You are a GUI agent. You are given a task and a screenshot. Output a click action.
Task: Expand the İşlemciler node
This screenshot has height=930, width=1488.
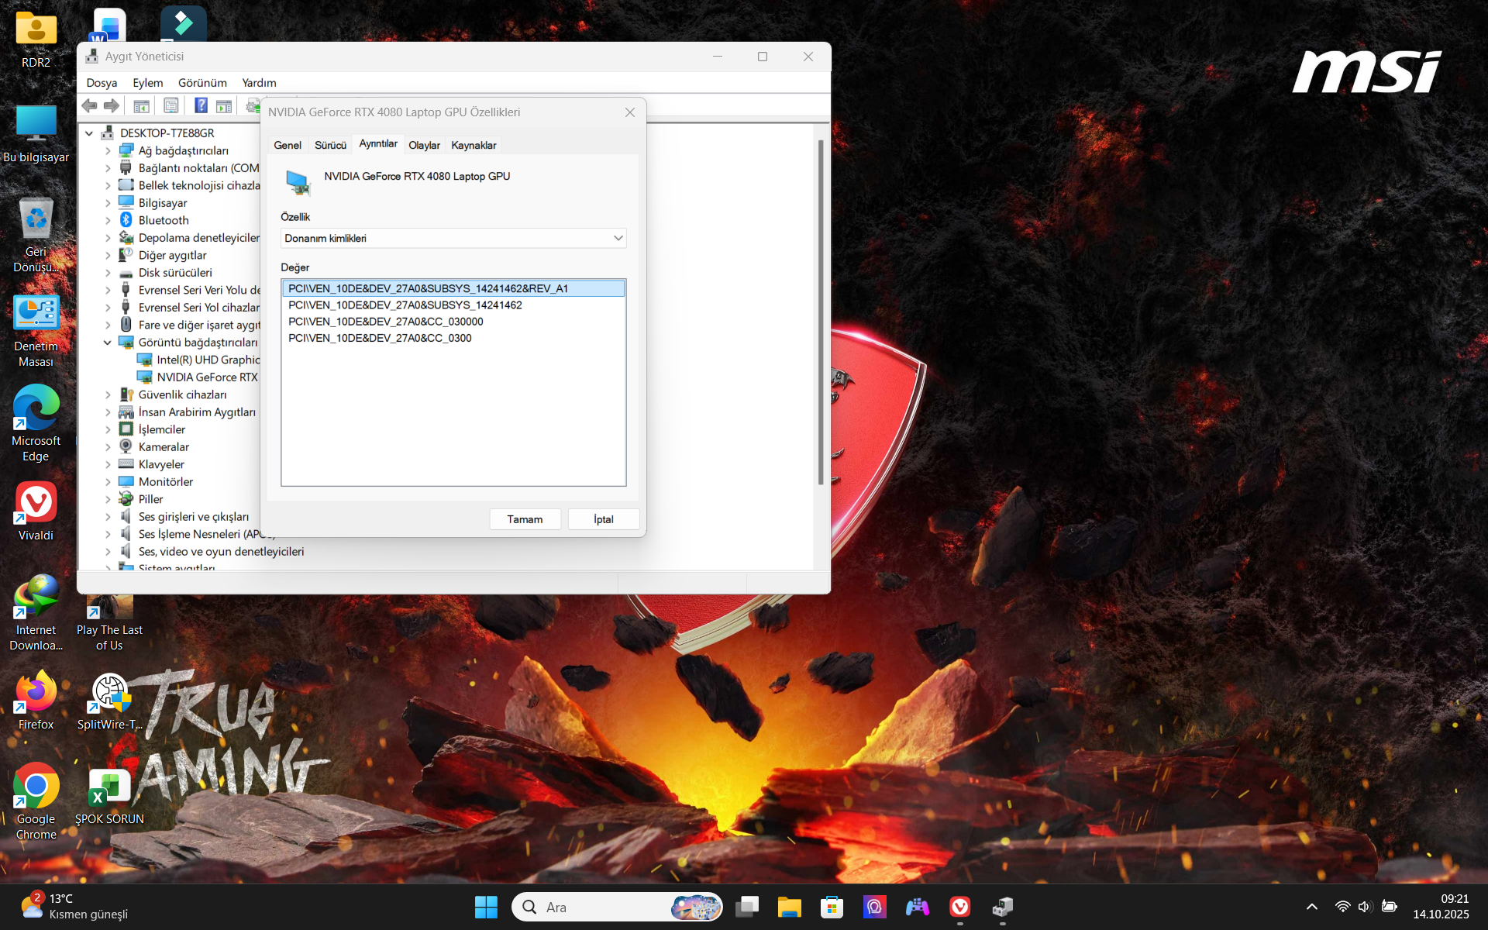coord(108,429)
